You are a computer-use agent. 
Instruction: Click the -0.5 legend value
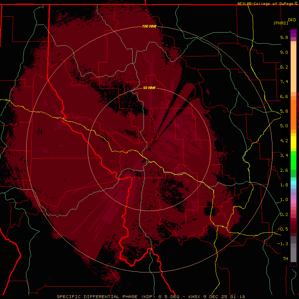pos(283,229)
